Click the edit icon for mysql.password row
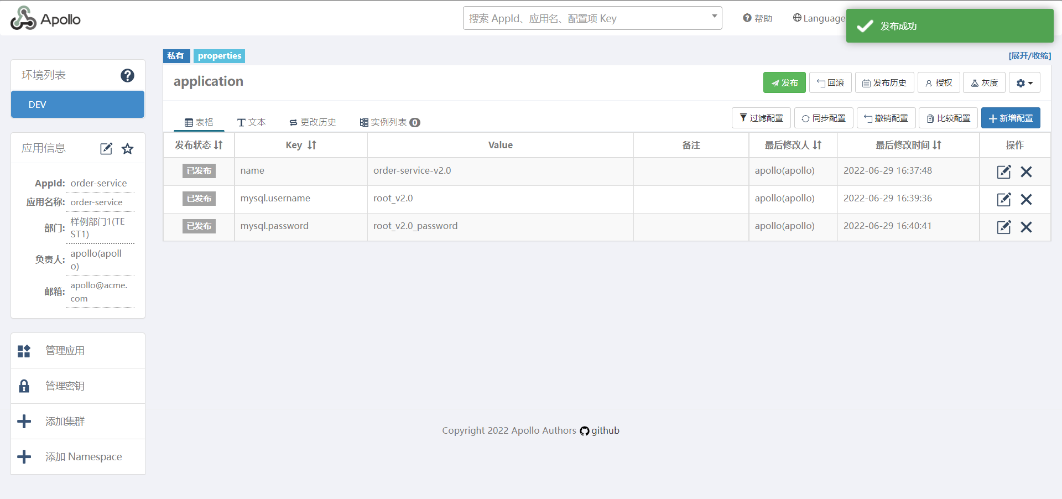Image resolution: width=1062 pixels, height=499 pixels. coord(1003,227)
